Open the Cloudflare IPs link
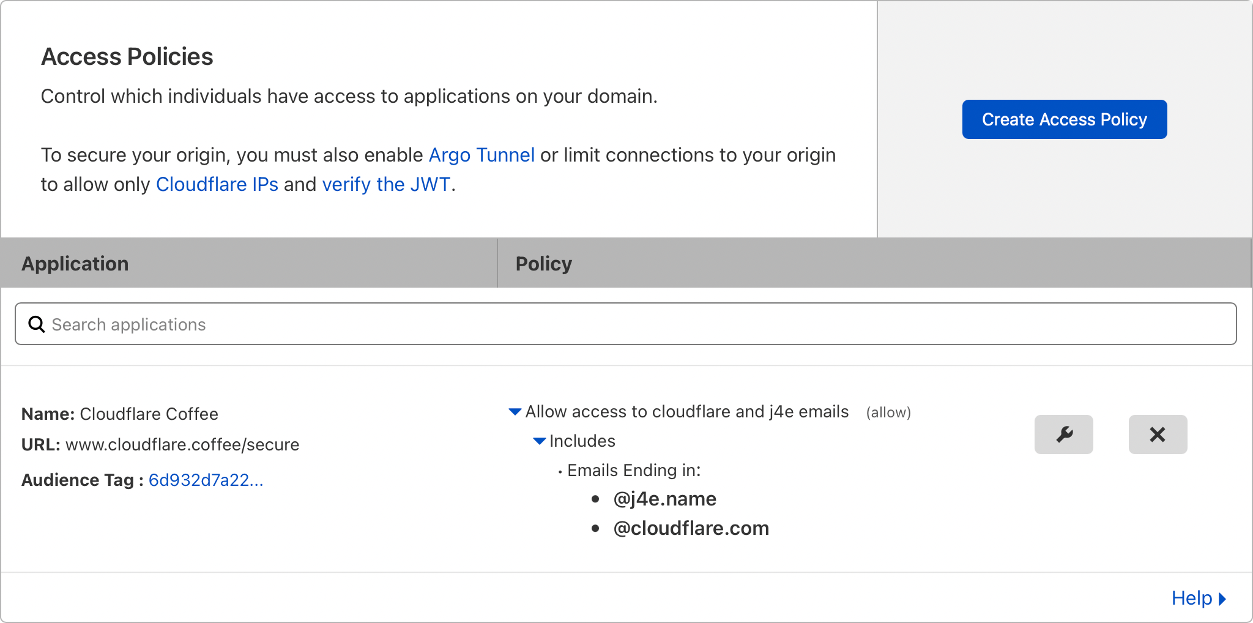1253x623 pixels. coord(217,184)
